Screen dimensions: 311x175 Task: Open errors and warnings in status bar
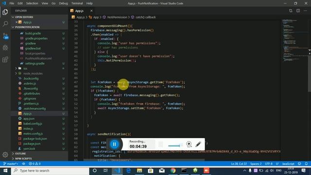(35, 164)
